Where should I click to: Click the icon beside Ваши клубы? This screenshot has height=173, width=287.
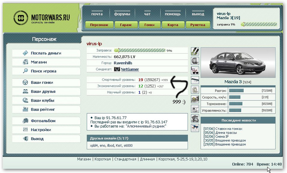[x=25, y=100]
